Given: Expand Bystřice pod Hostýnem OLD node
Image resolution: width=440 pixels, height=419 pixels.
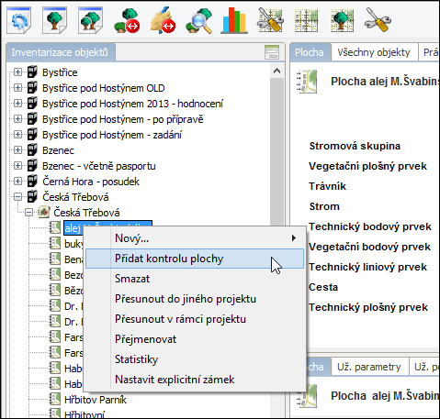Looking at the screenshot, I should coord(17,88).
